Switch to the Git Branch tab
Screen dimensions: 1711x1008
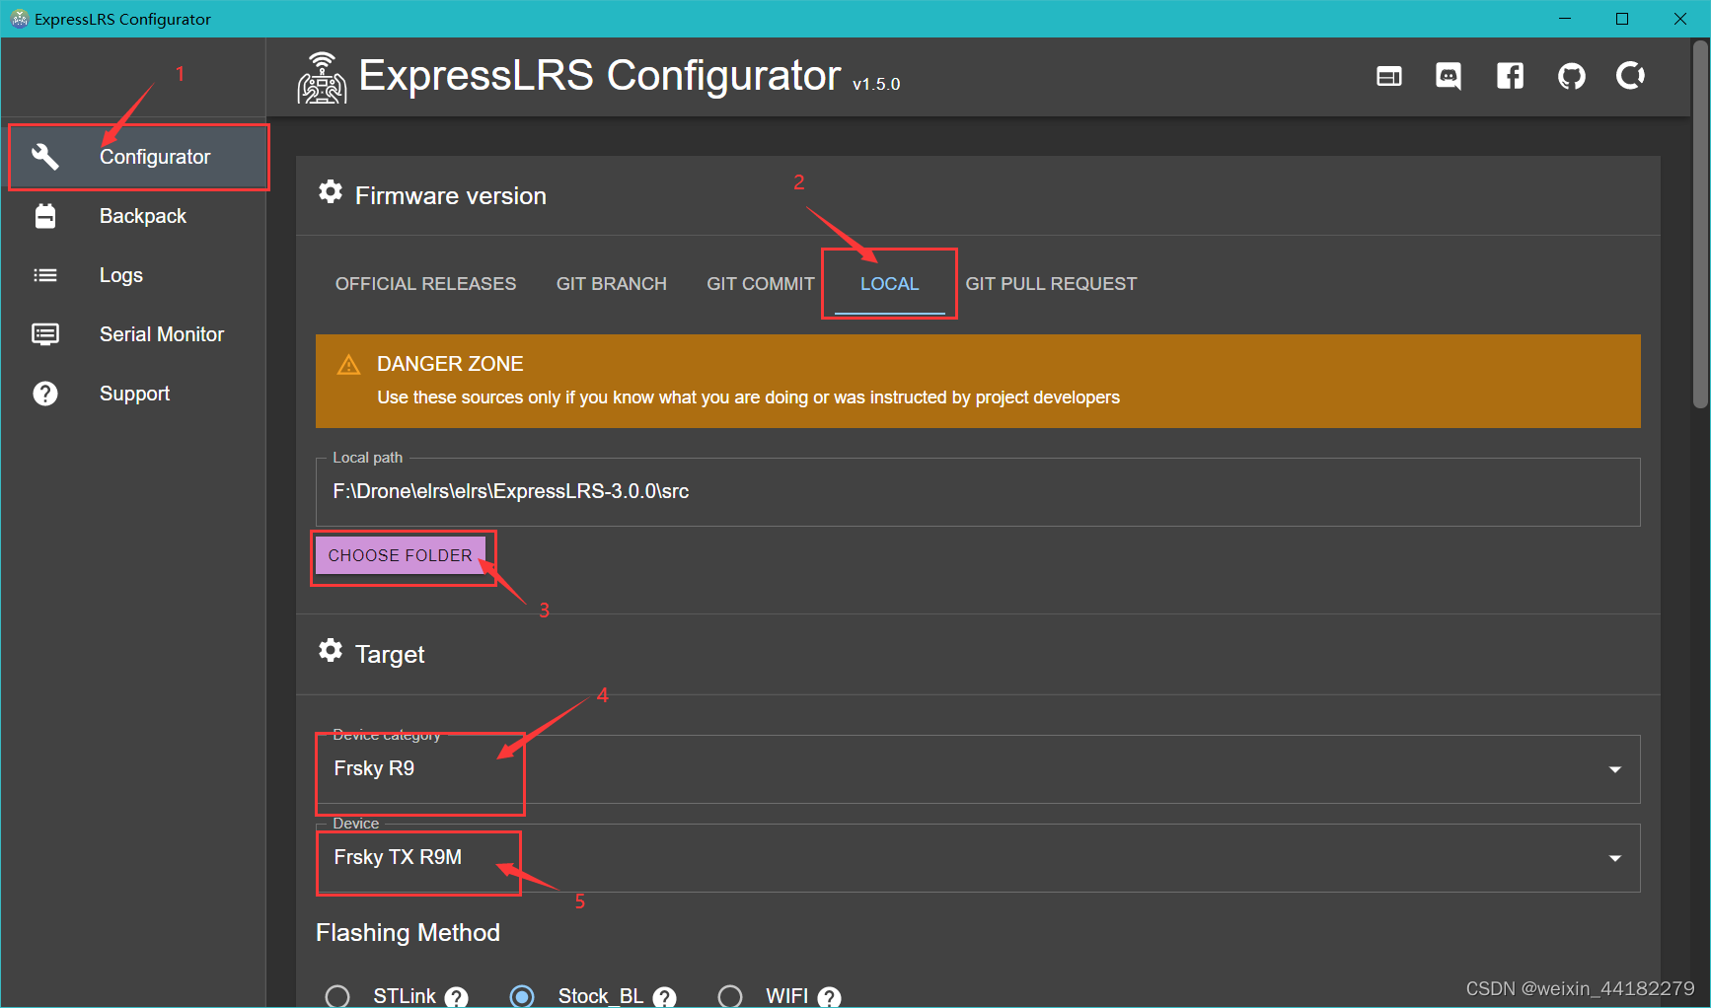pyautogui.click(x=612, y=284)
